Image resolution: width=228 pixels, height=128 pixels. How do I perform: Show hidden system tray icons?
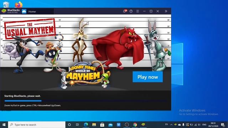(171, 125)
